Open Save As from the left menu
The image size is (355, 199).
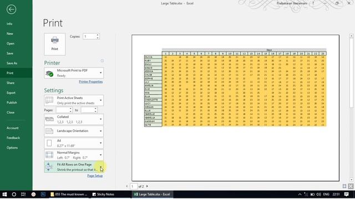(12, 63)
